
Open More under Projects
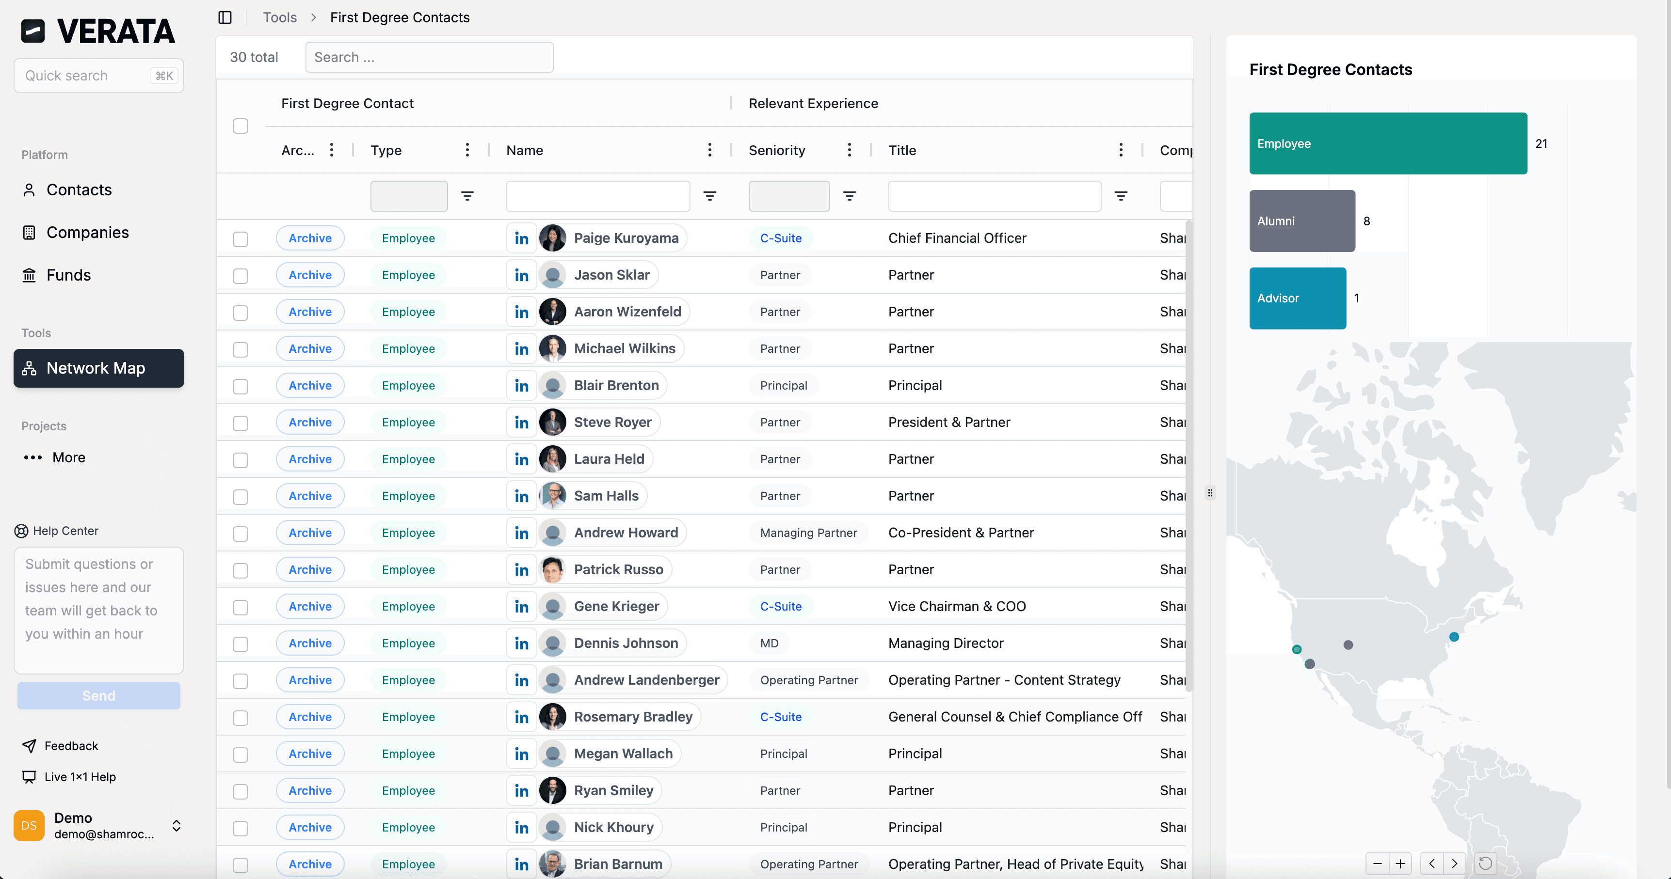tap(68, 456)
